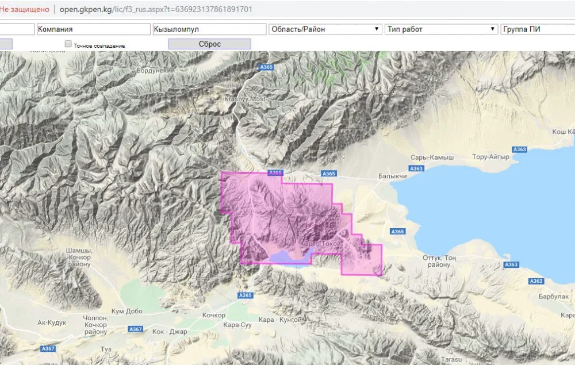The height and width of the screenshot is (365, 575).
Task: Click the 'Кара-Суу' map label
Action: point(237,325)
